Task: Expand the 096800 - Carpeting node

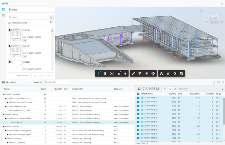Action: 8,142
